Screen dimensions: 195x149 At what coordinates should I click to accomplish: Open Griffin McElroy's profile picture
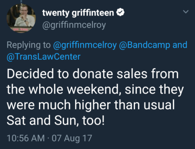click(21, 18)
